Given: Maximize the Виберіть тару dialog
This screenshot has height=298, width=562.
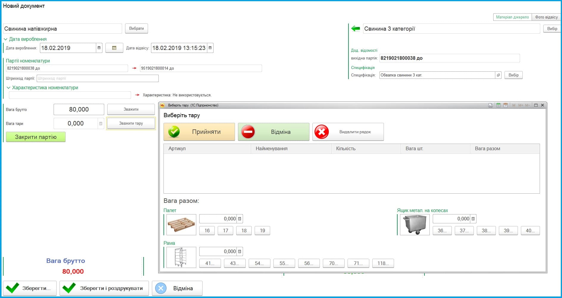Looking at the screenshot, I should (536, 105).
